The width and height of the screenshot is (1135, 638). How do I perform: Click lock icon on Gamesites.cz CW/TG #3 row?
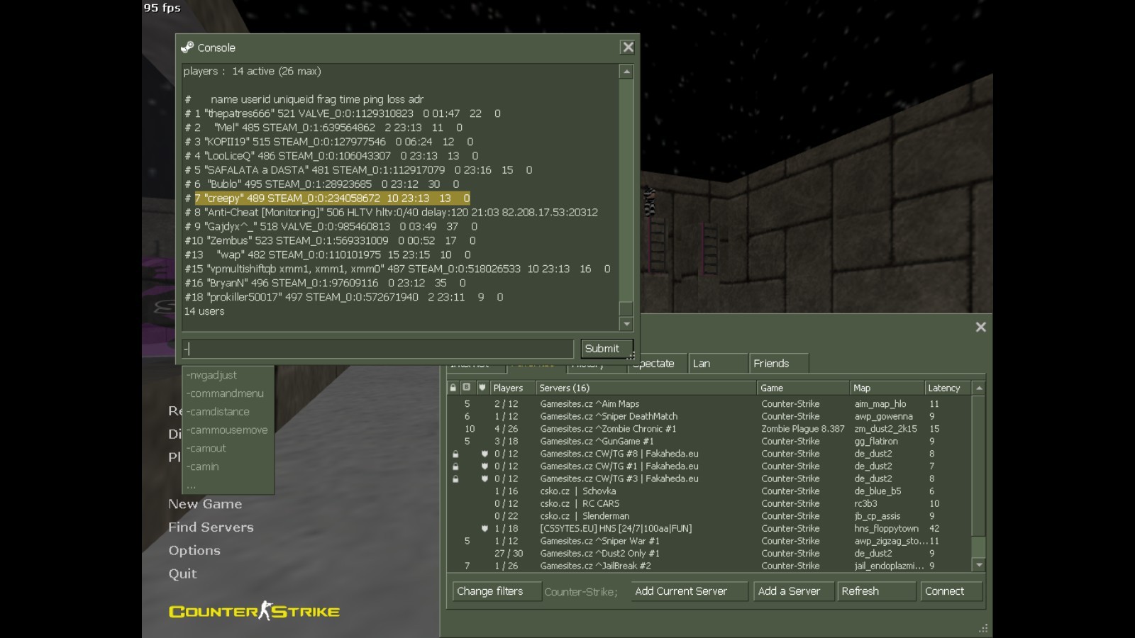click(x=455, y=478)
